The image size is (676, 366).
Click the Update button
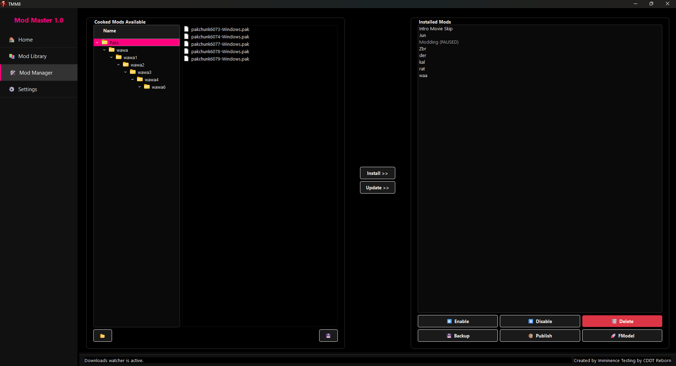pos(377,188)
